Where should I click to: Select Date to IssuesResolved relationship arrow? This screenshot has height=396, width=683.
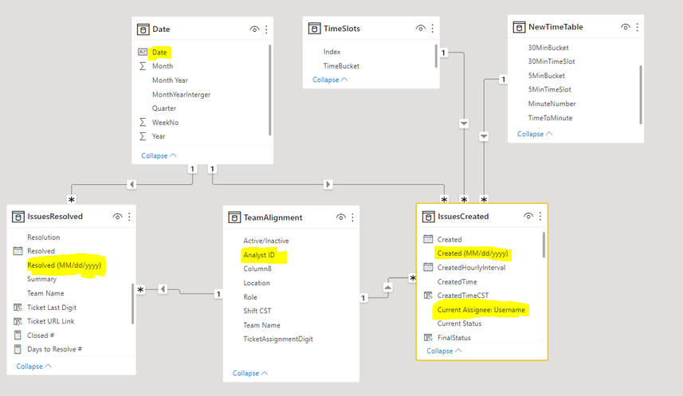(x=132, y=184)
